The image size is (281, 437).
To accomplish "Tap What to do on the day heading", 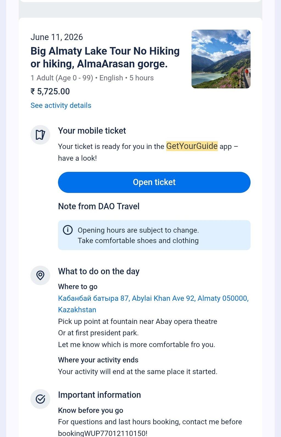I will pos(99,271).
